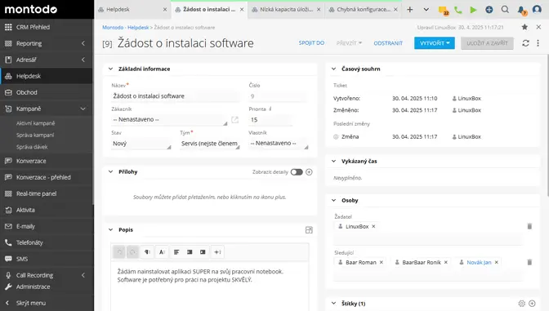
Task: Remove BaarBaar Roník from Sledující
Action: 446,262
